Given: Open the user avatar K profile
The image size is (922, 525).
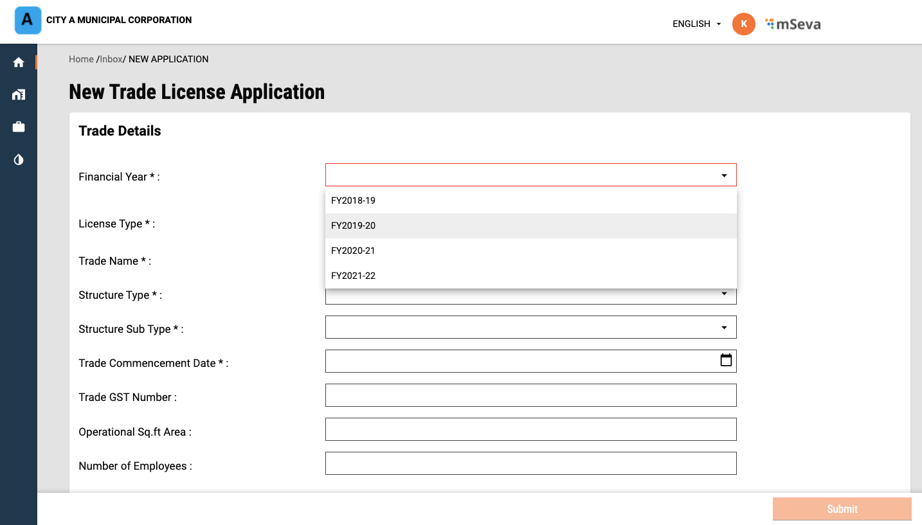Looking at the screenshot, I should click(x=743, y=24).
